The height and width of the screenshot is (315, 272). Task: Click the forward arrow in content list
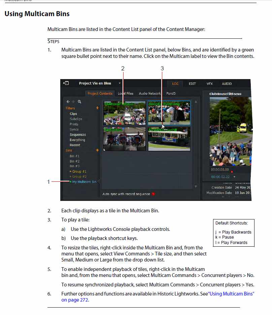click(73, 102)
